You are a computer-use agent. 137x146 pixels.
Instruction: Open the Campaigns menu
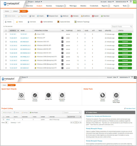pyautogui.click(x=61, y=6)
